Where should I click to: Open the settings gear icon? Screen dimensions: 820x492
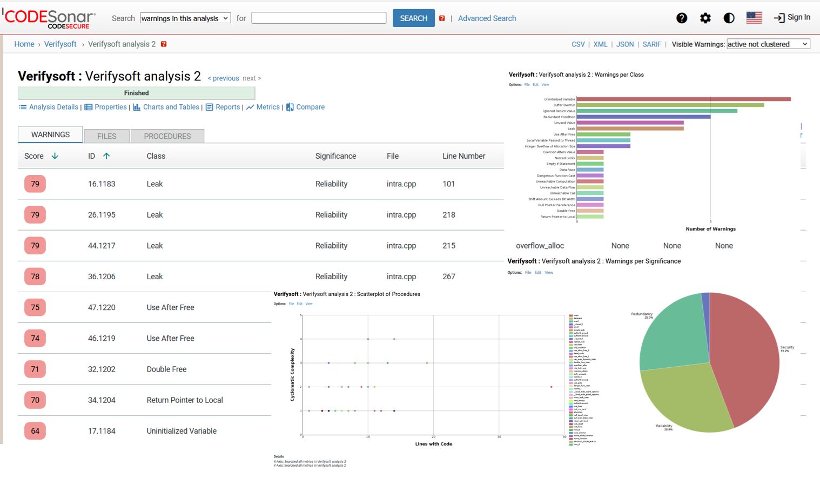705,18
